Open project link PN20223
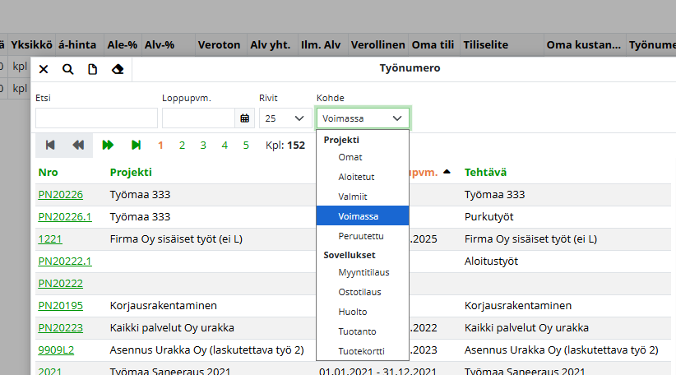 click(x=60, y=327)
